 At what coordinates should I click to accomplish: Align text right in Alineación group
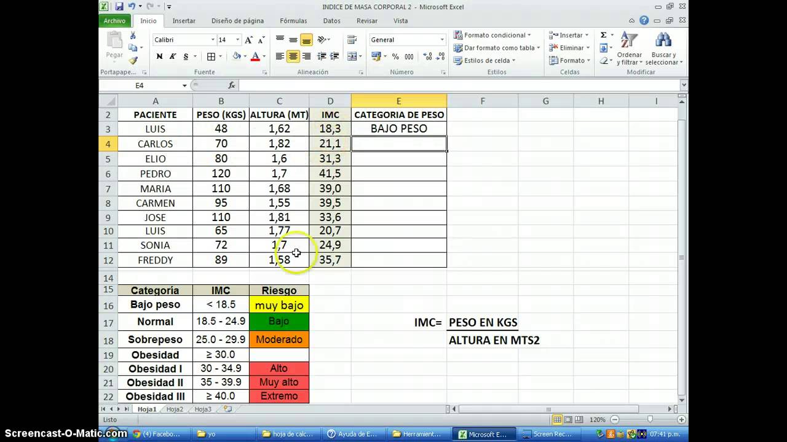[x=307, y=56]
